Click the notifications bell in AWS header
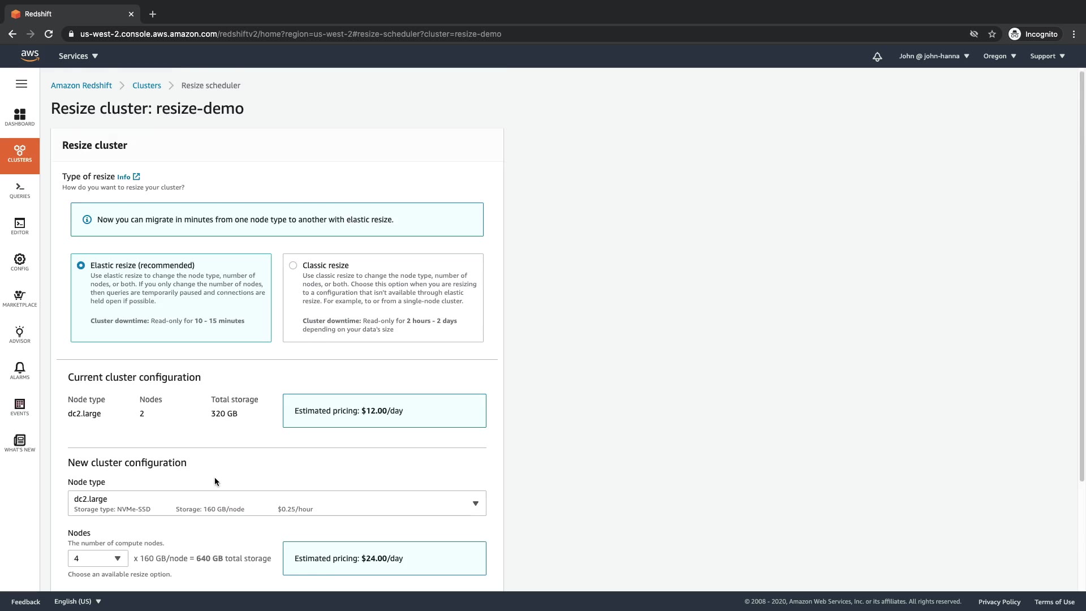 tap(877, 57)
